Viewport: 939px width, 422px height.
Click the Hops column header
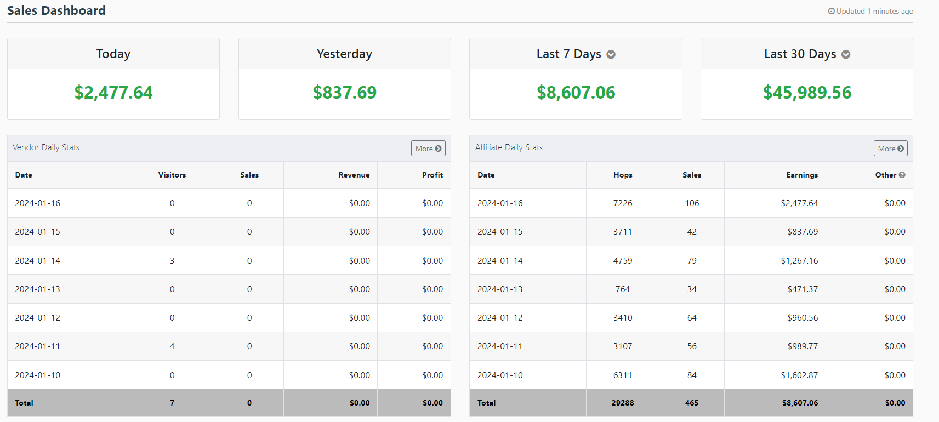pyautogui.click(x=623, y=175)
